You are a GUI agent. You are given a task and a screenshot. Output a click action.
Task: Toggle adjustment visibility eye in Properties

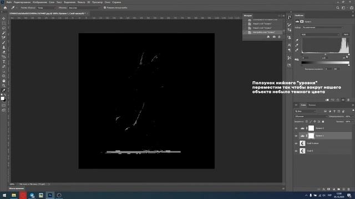point(343,99)
